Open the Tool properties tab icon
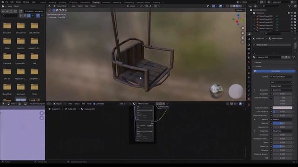This screenshot has height=167, width=298. (249, 39)
